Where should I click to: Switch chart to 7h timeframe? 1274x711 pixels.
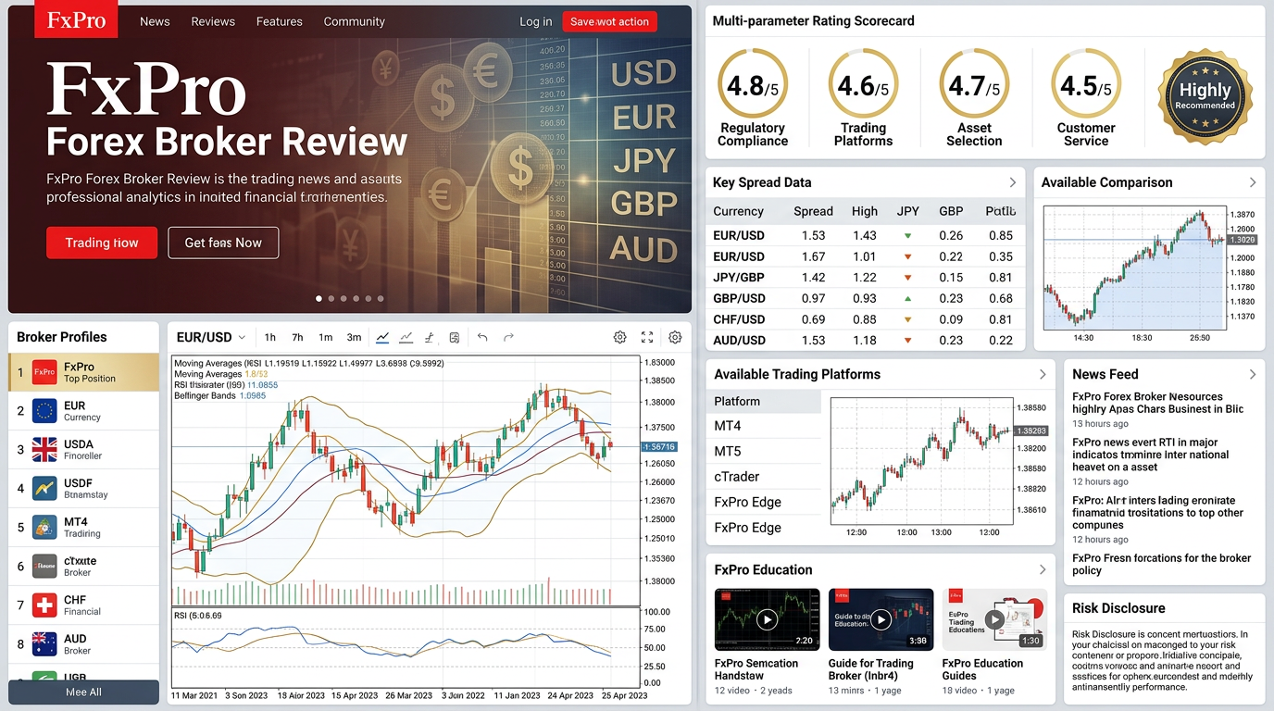tap(297, 338)
